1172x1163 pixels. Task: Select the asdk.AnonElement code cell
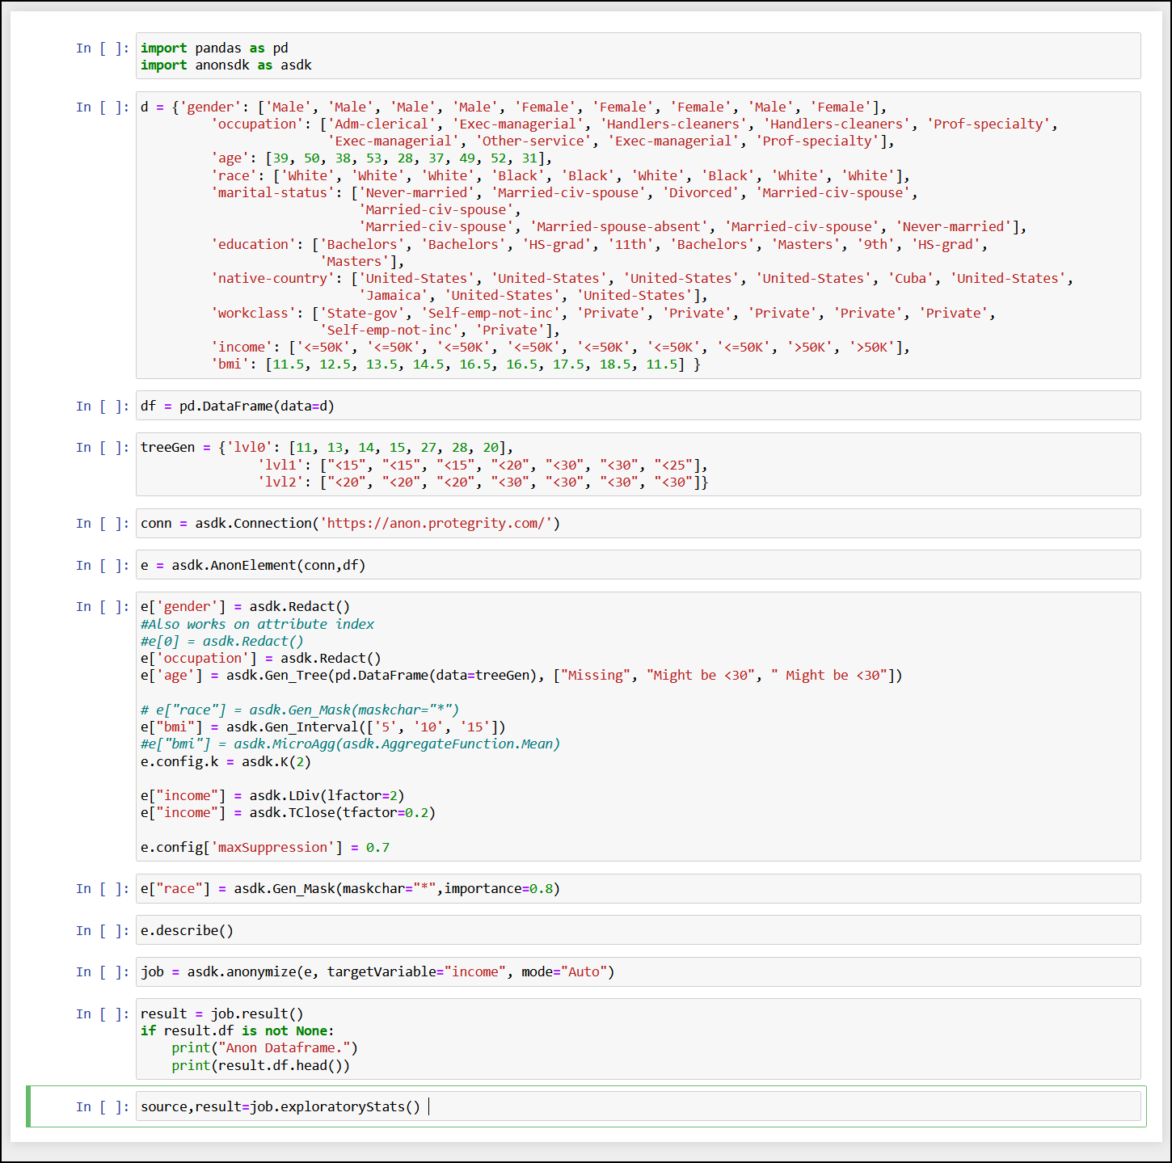[638, 565]
